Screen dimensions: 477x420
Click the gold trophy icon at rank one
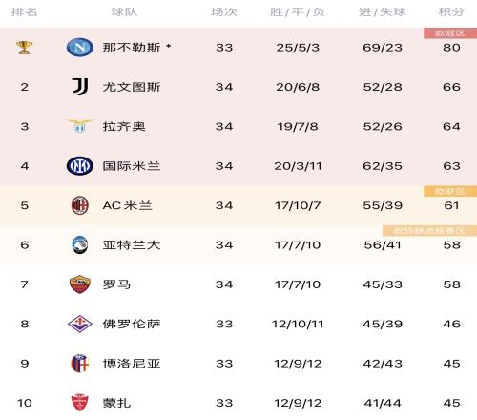(24, 48)
